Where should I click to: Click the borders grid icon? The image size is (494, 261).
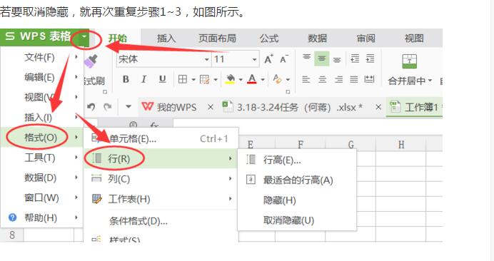pos(183,79)
